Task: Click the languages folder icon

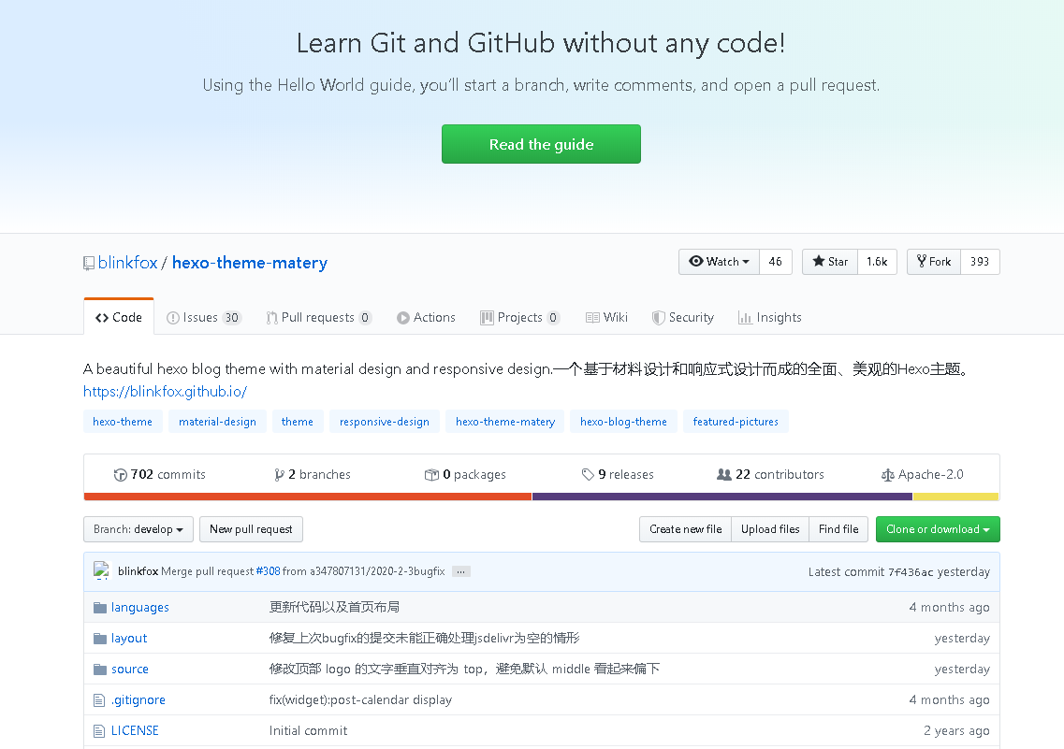Action: point(100,607)
